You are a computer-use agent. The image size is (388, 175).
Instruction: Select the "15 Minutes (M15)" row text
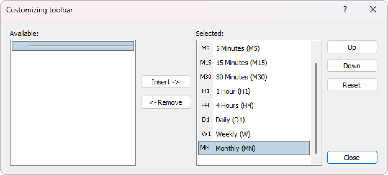pos(241,63)
